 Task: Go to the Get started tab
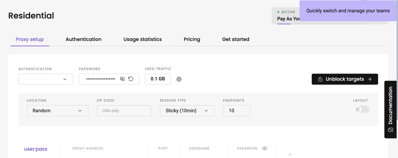coord(236,39)
